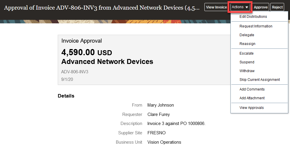Open the Actions dropdown menu
This screenshot has width=290, height=153.
[240, 7]
